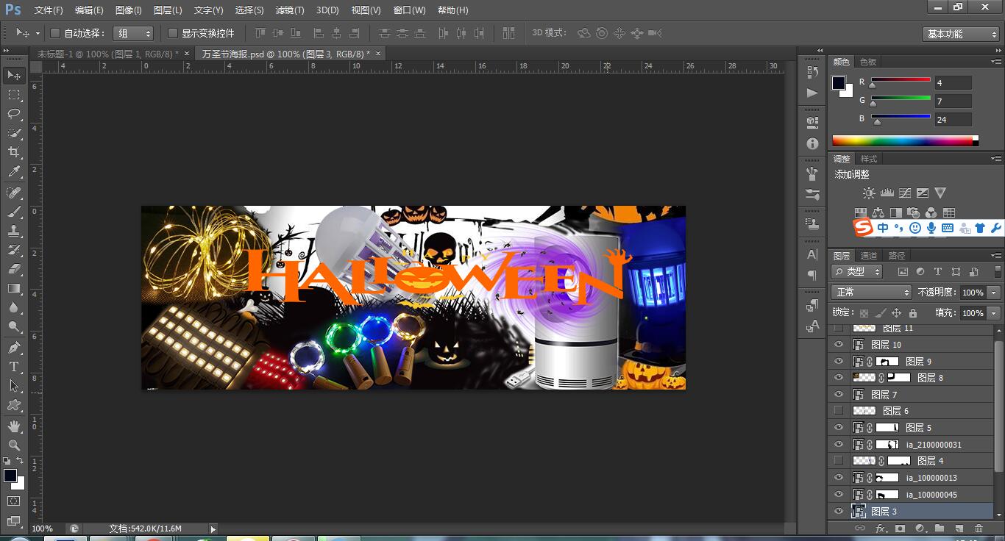Image resolution: width=1005 pixels, height=541 pixels.
Task: Open the 类型 layer filter dropdown
Action: click(x=858, y=271)
